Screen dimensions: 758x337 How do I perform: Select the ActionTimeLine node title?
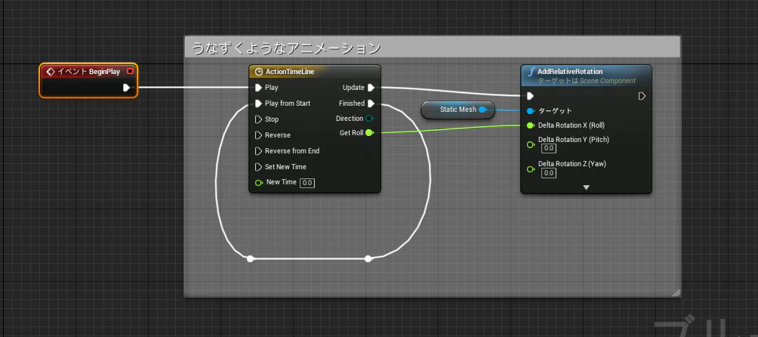tap(290, 72)
